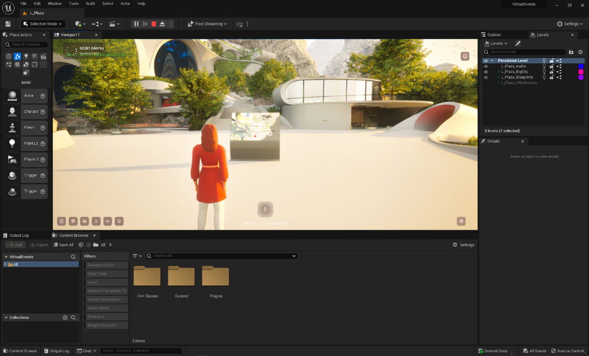
Task: Expand the Pixel Streaming dropdown
Action: coord(207,24)
